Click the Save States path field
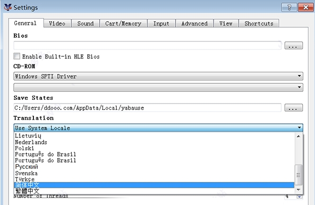This screenshot has width=315, height=205. 148,108
